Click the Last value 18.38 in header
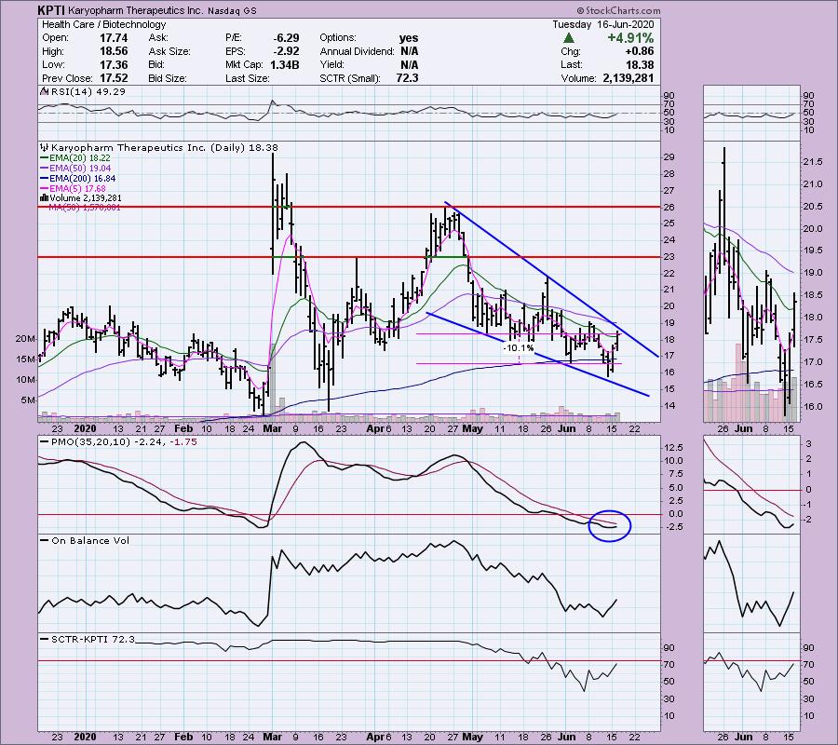This screenshot has height=745, width=838. 641,64
